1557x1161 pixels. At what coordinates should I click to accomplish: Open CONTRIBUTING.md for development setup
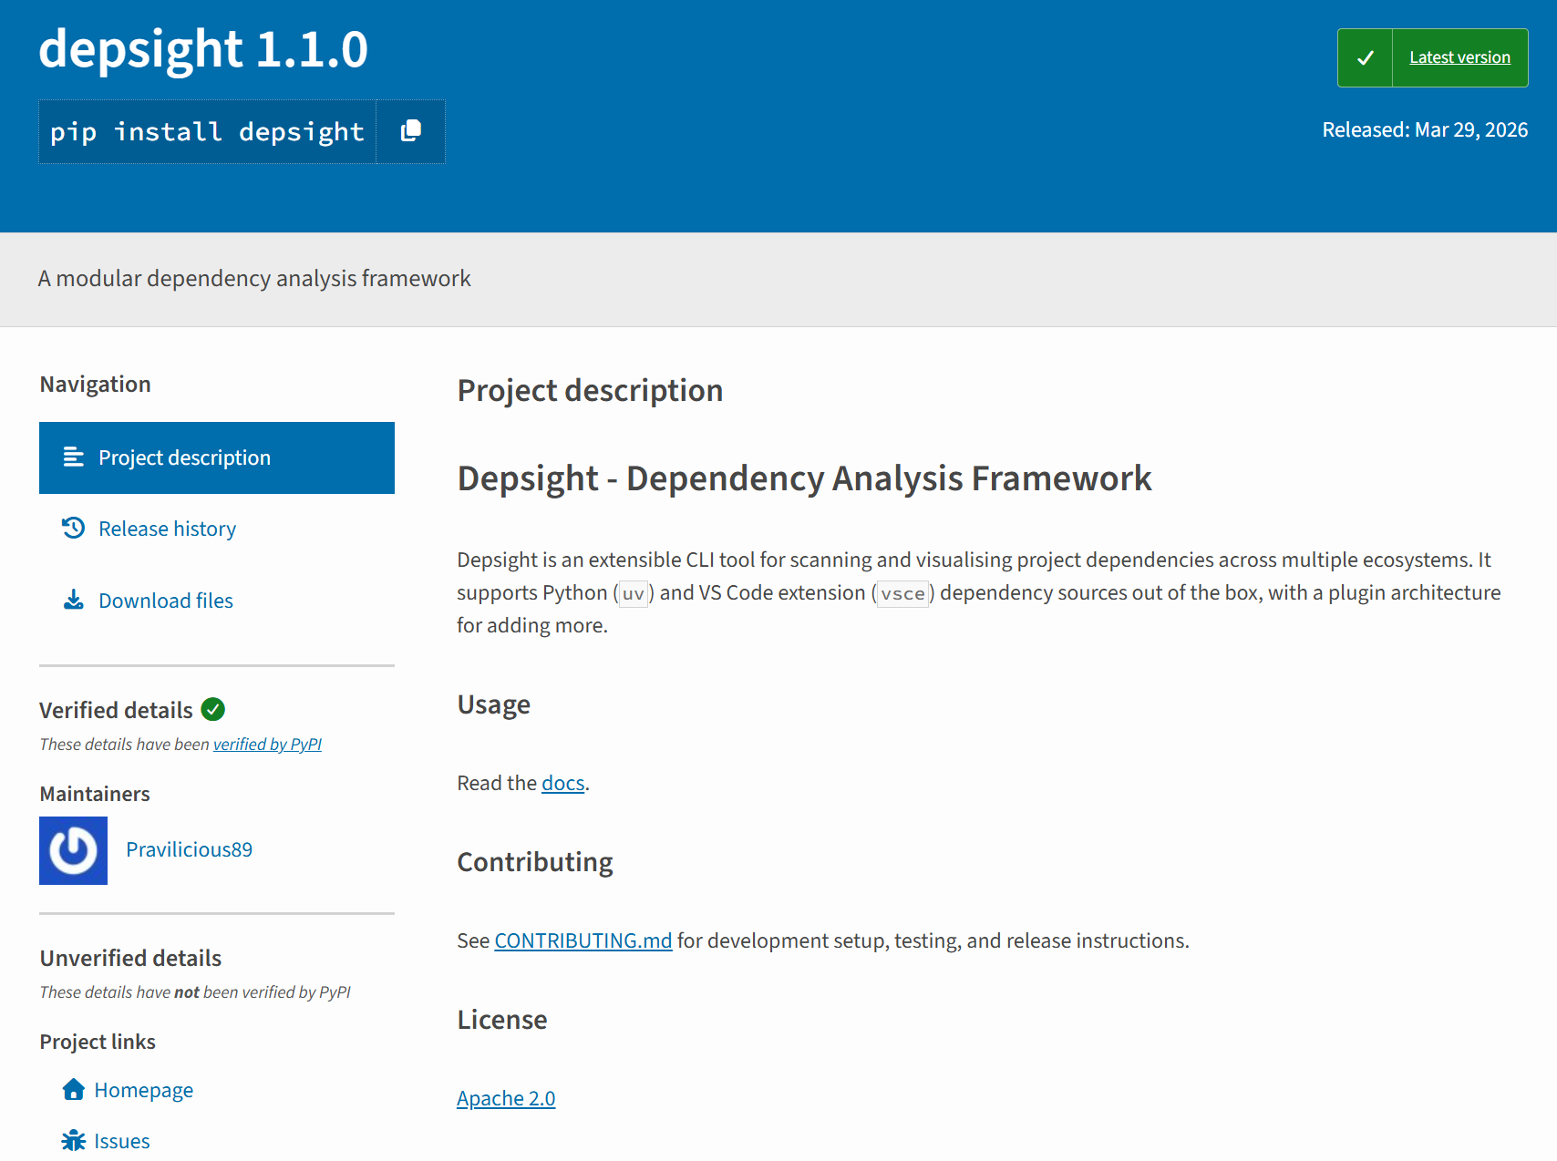[x=583, y=940]
